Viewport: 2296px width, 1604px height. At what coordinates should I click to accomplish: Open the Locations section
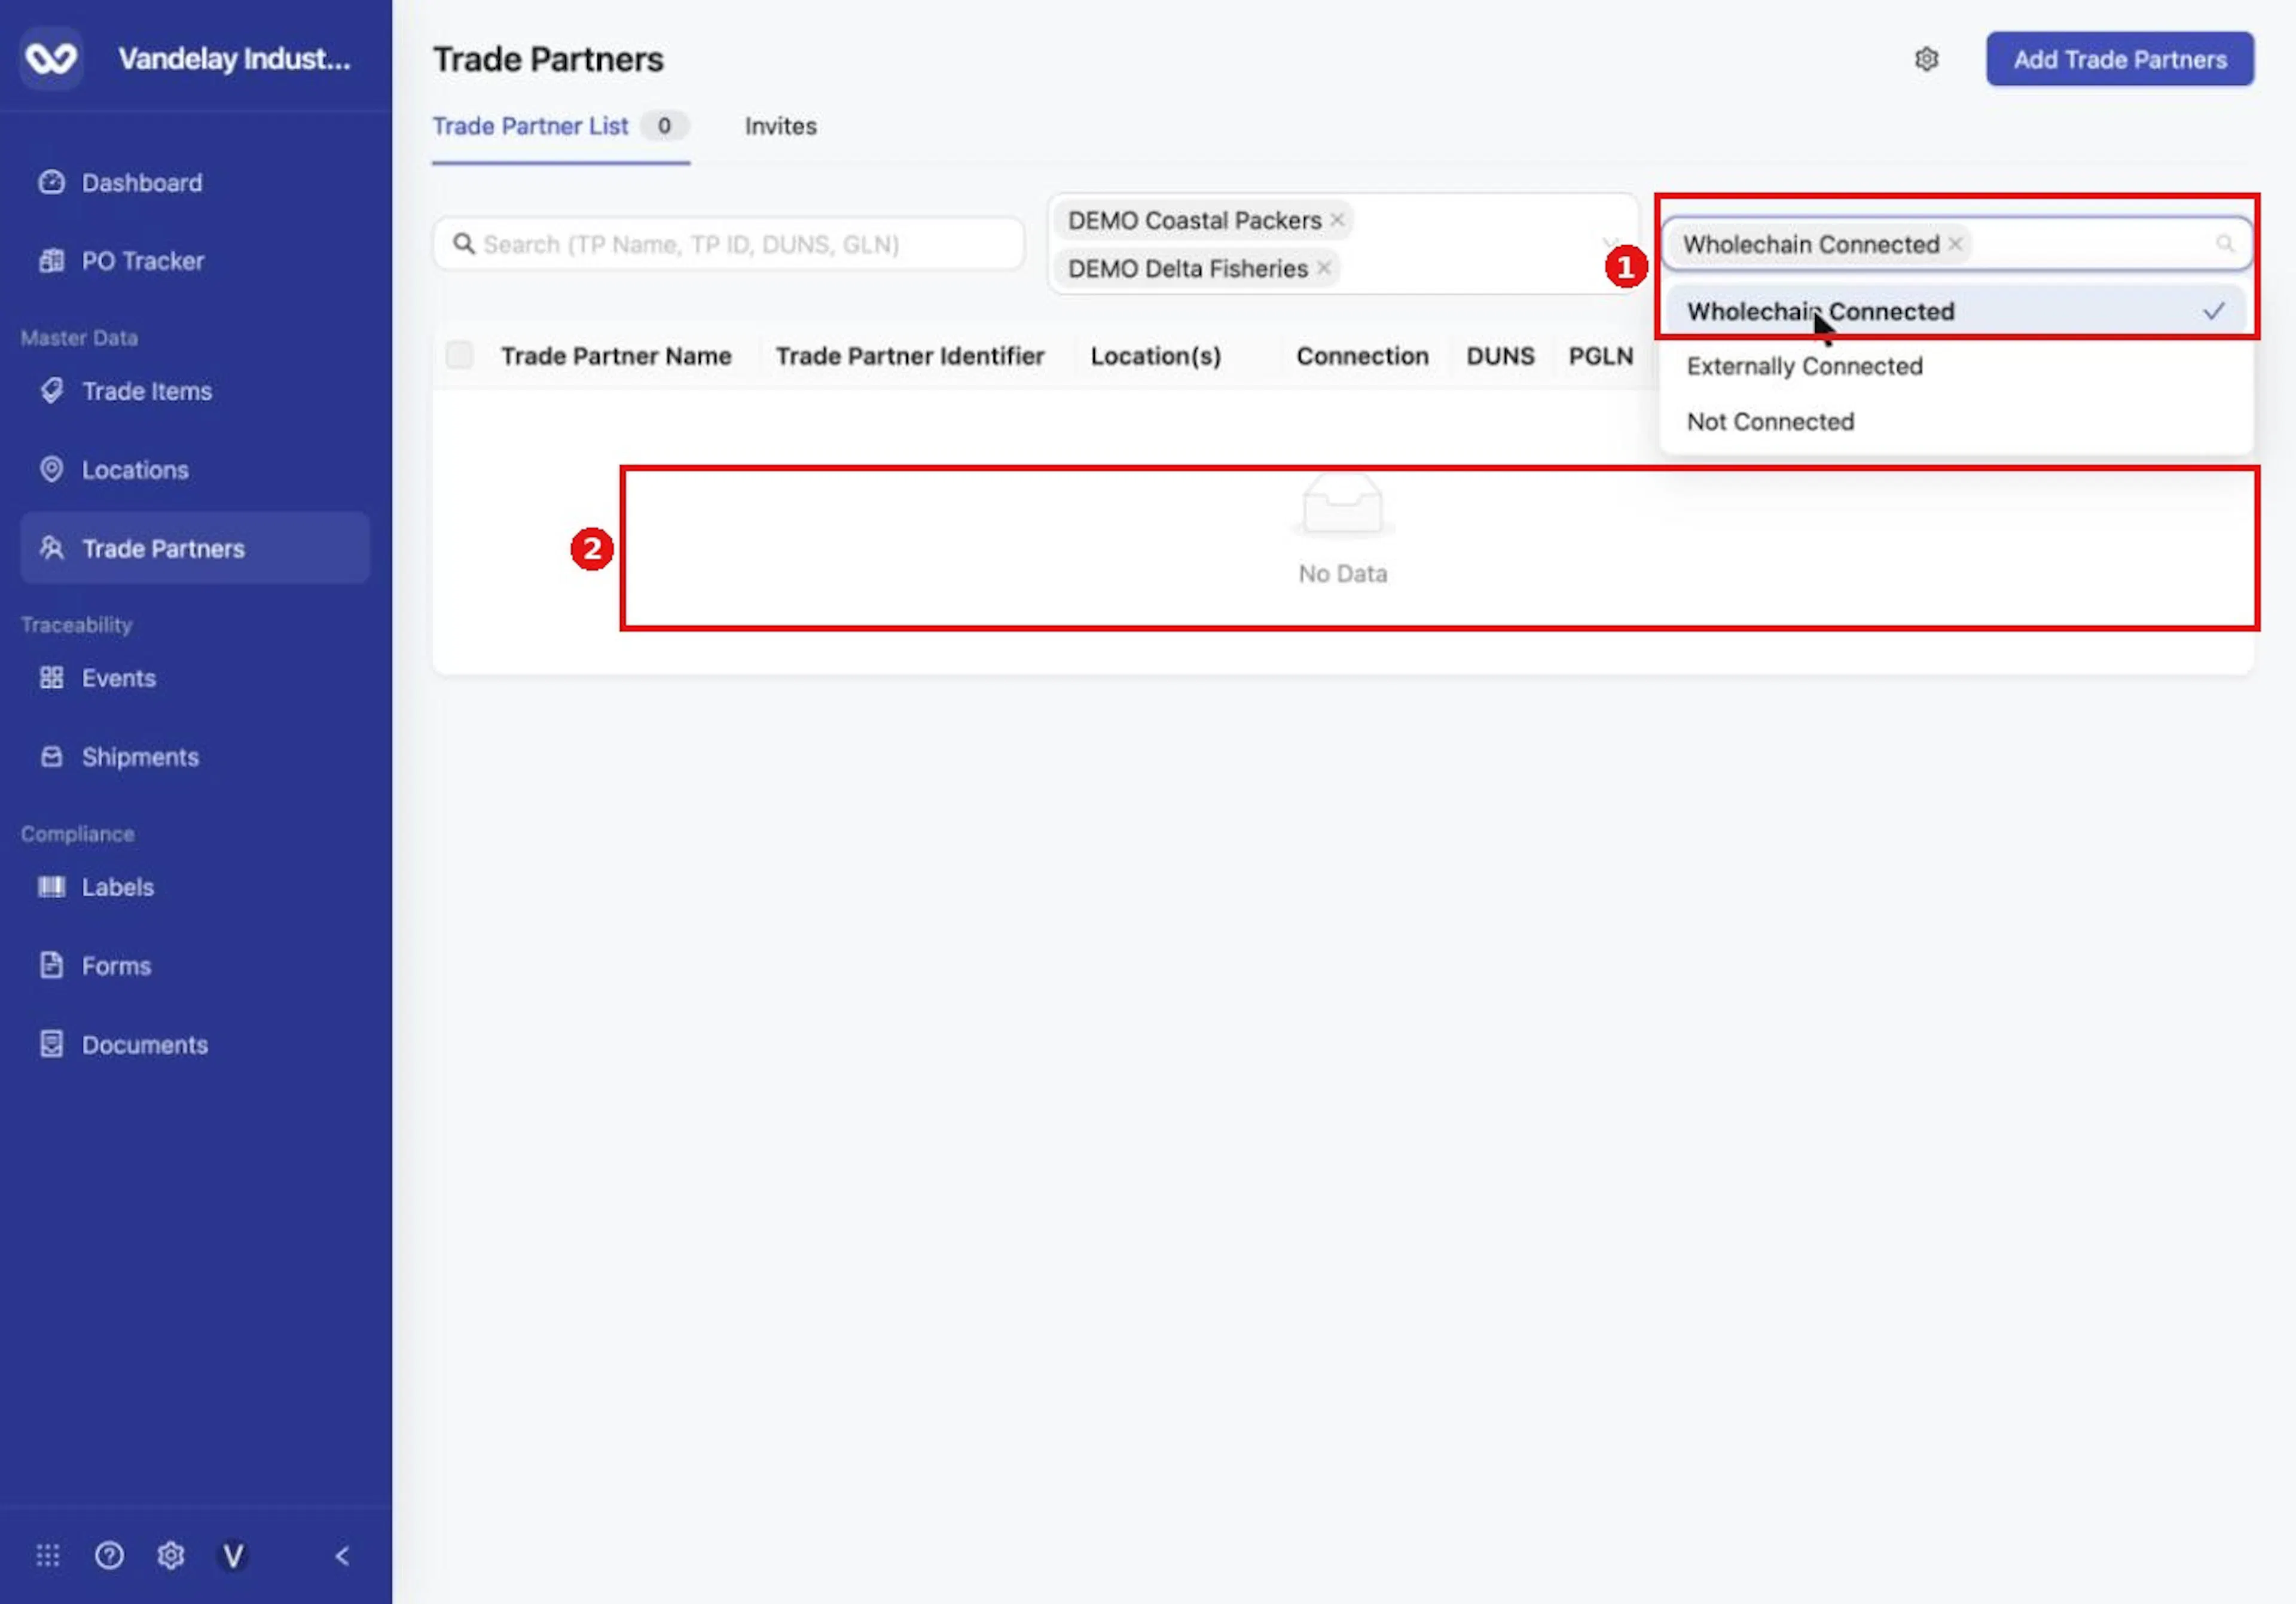point(135,470)
